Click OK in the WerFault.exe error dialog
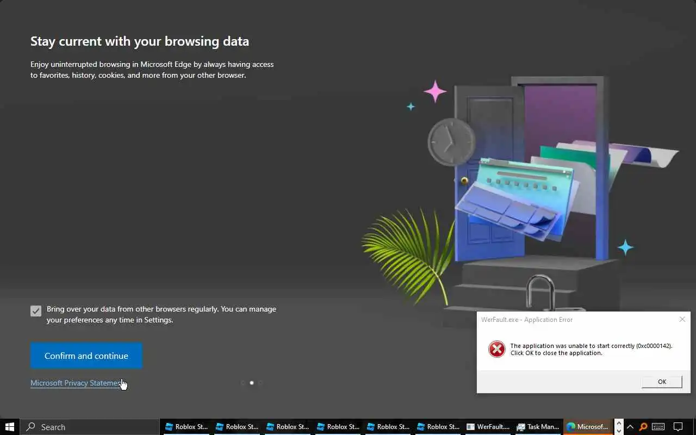The height and width of the screenshot is (435, 696). pos(662,382)
